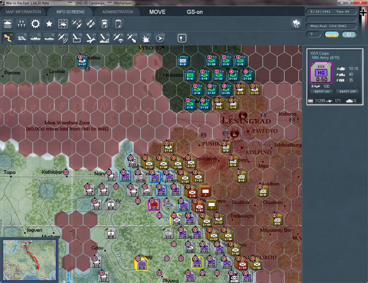Select the F1 move mode arrow
Screen dimensions: 368x283
click(8, 38)
